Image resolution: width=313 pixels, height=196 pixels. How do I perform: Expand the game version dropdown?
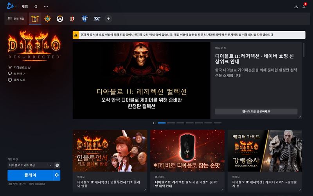point(31,165)
